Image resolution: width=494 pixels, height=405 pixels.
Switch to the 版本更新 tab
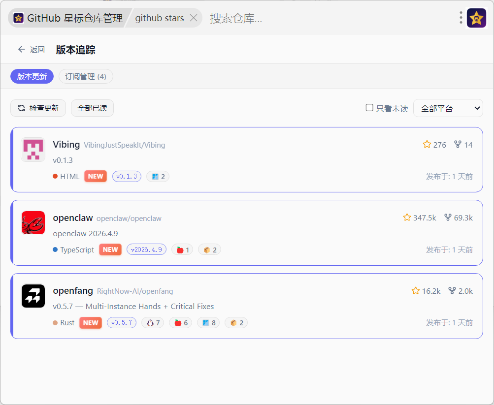pos(32,76)
